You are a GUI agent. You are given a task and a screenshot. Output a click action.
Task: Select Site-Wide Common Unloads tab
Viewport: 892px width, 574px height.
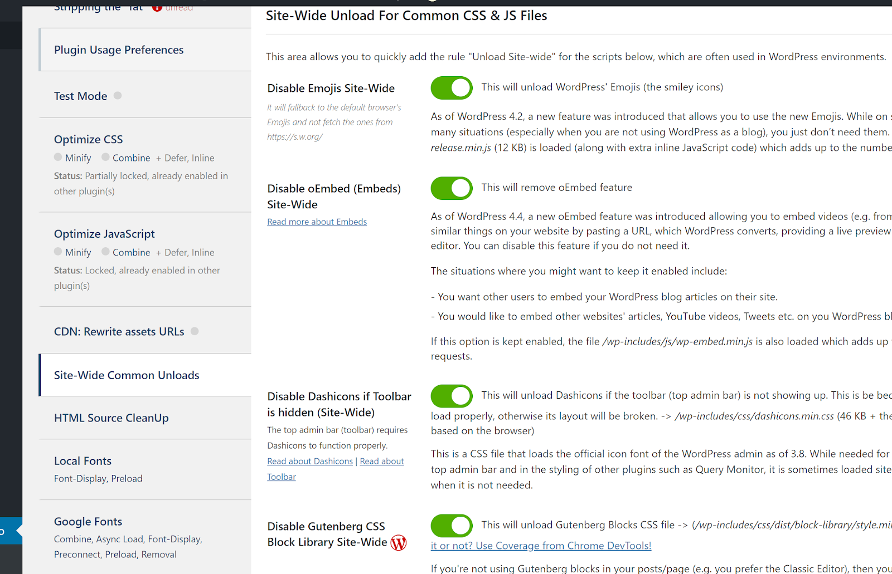146,375
